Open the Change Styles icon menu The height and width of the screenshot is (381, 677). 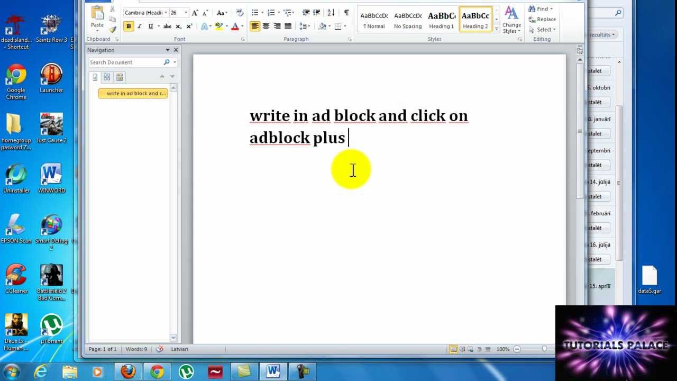(x=511, y=20)
